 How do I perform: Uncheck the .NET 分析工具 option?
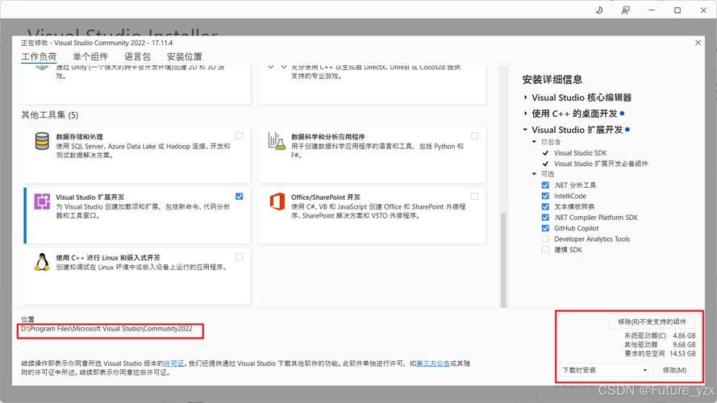tap(545, 185)
